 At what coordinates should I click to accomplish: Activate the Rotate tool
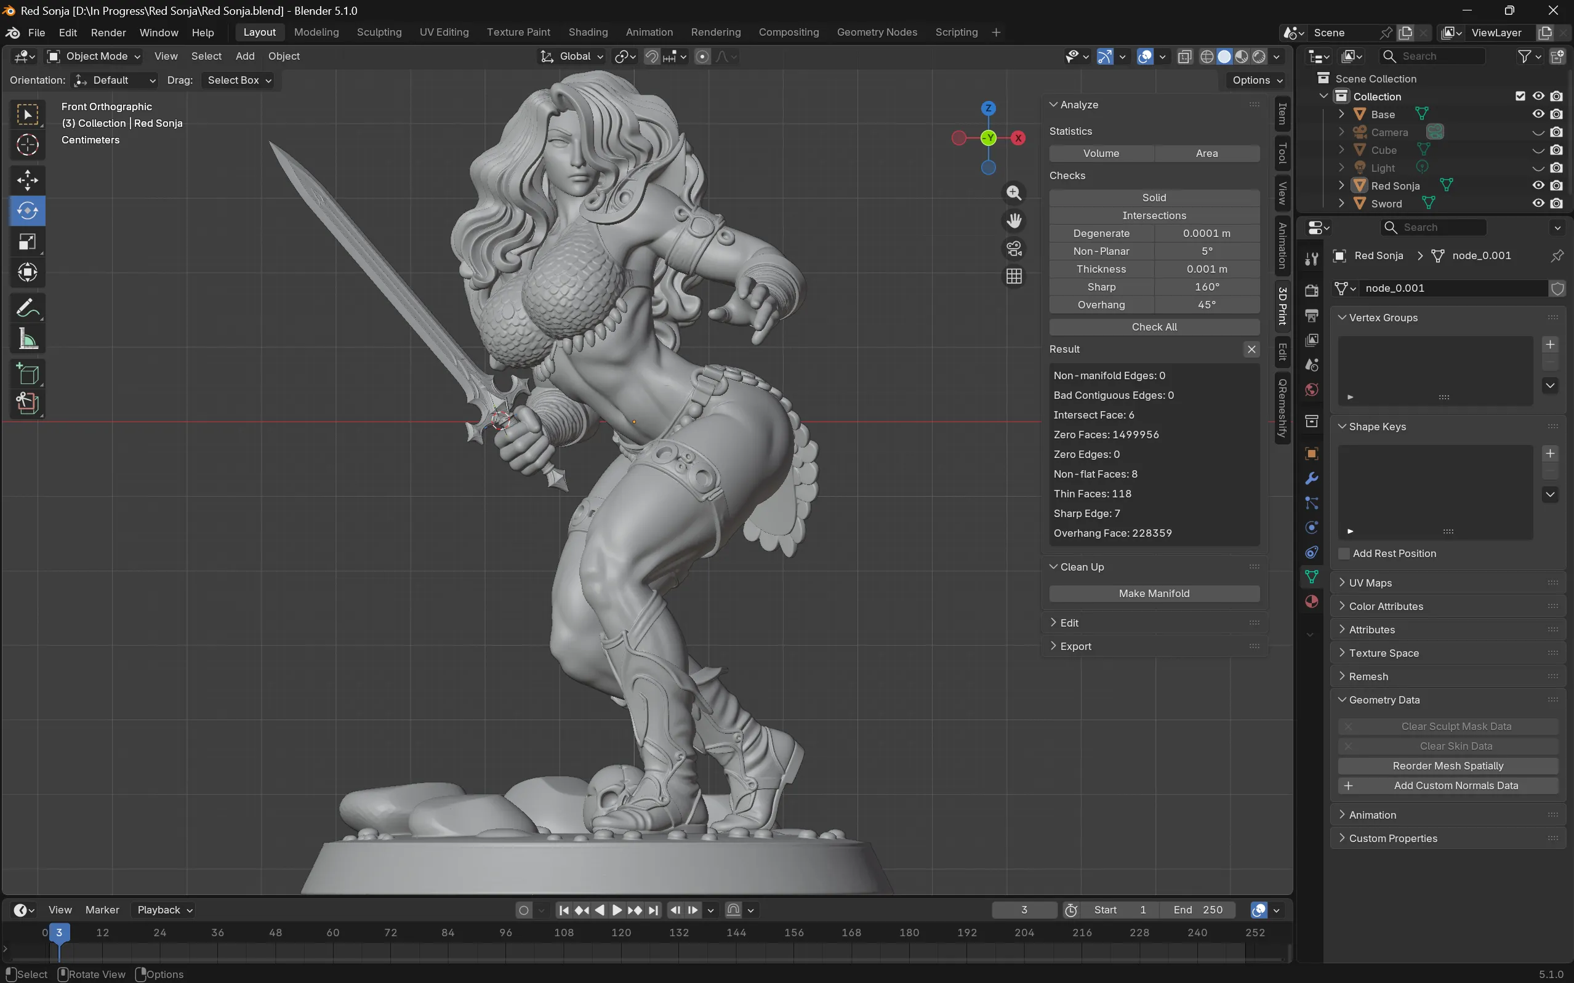coord(27,211)
